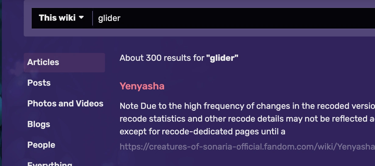375x166 pixels.
Task: Open the Yenyasha article title link
Action: pos(142,86)
